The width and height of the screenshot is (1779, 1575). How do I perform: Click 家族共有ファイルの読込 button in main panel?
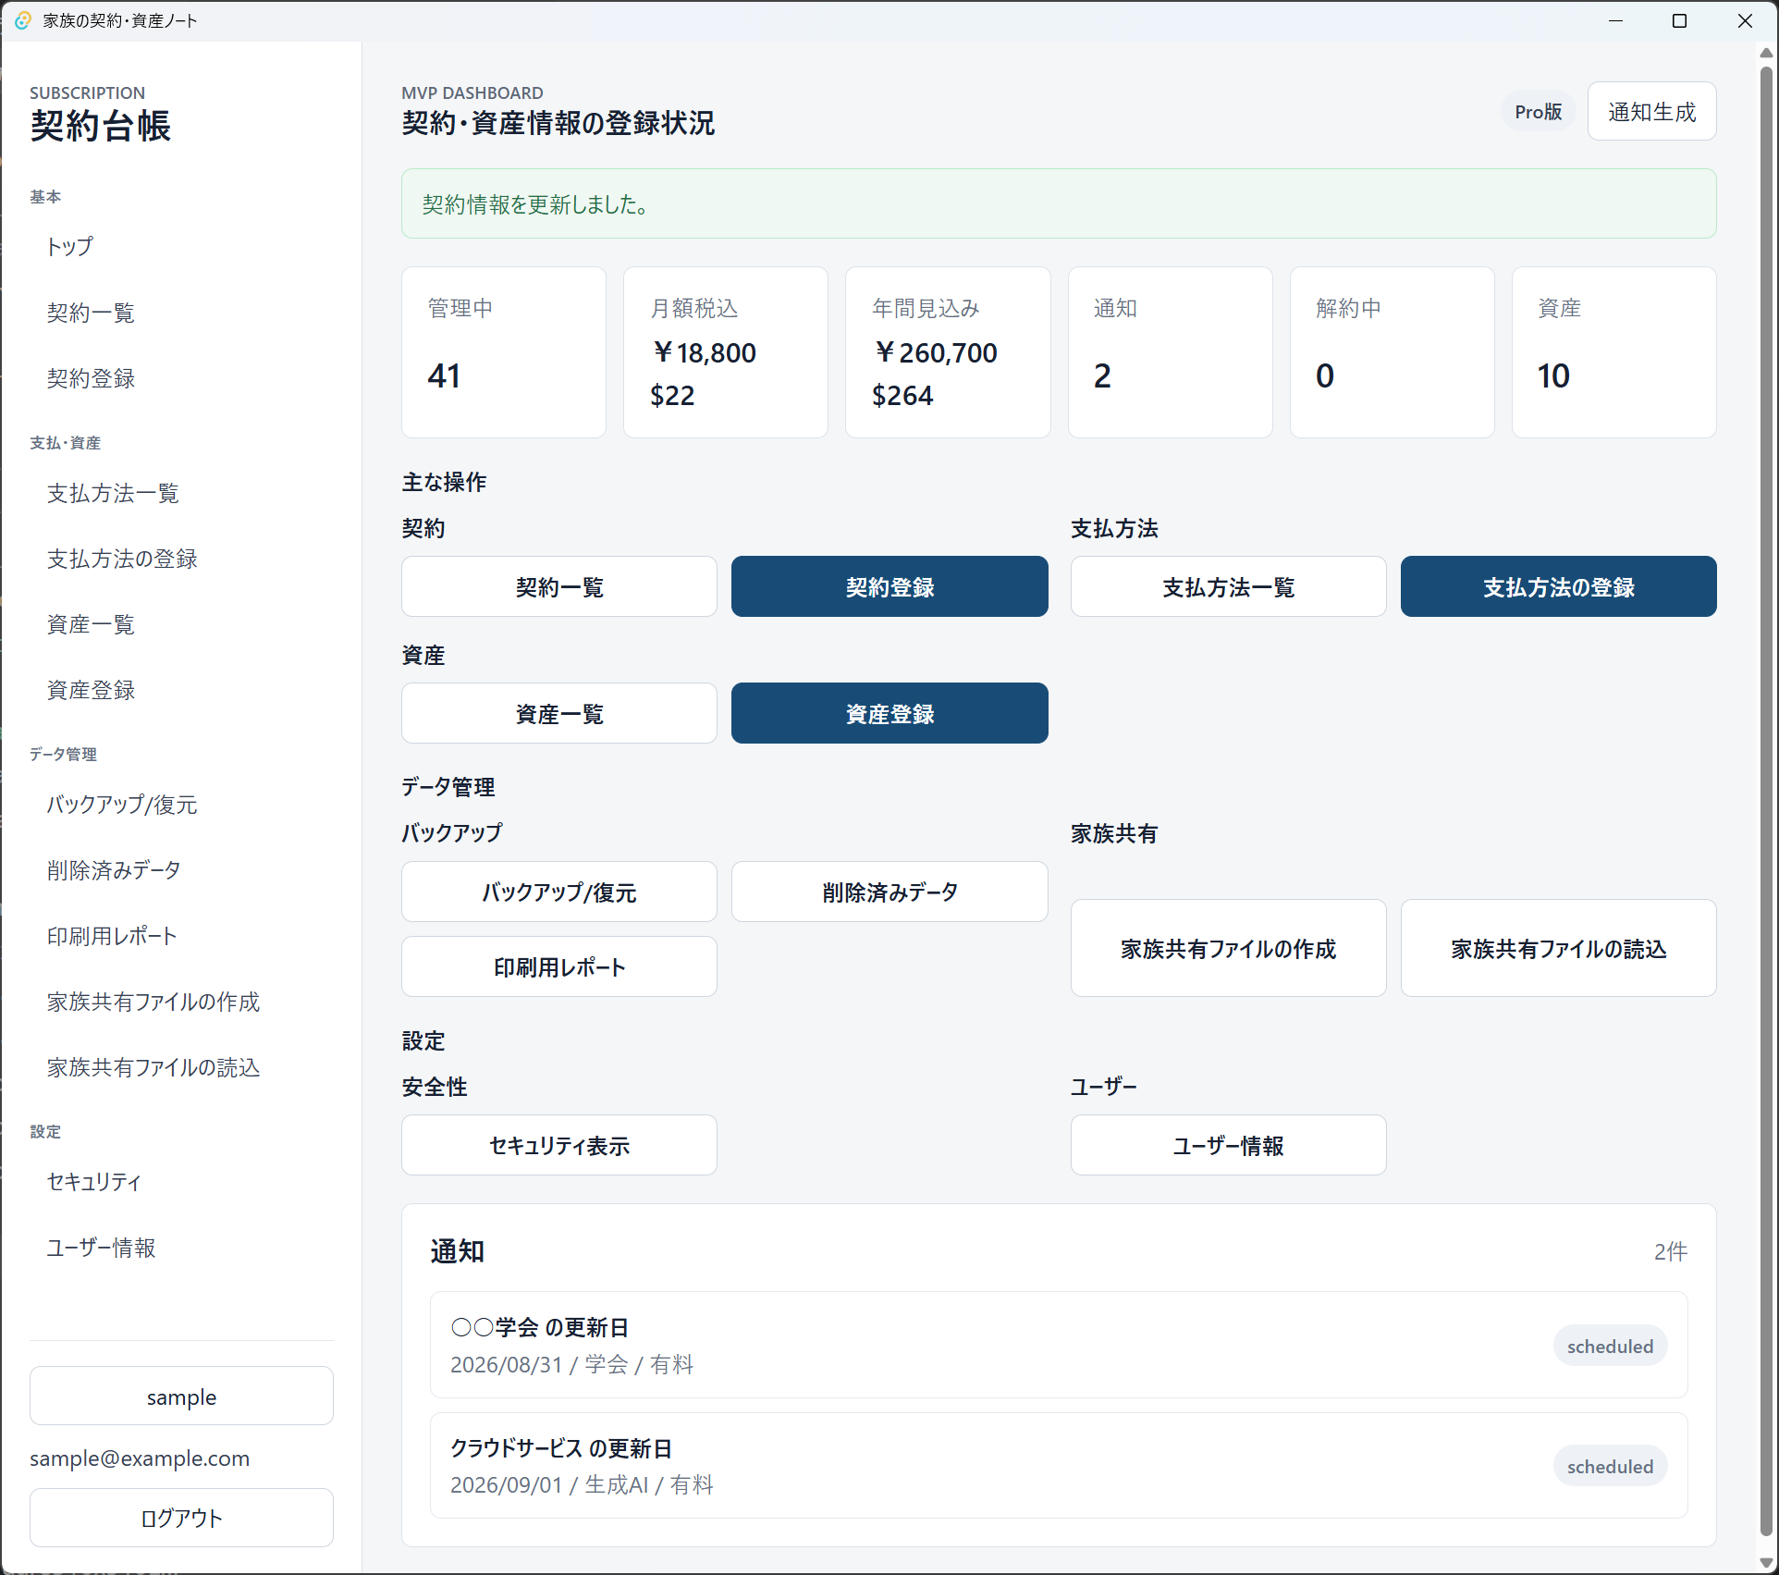(1559, 948)
